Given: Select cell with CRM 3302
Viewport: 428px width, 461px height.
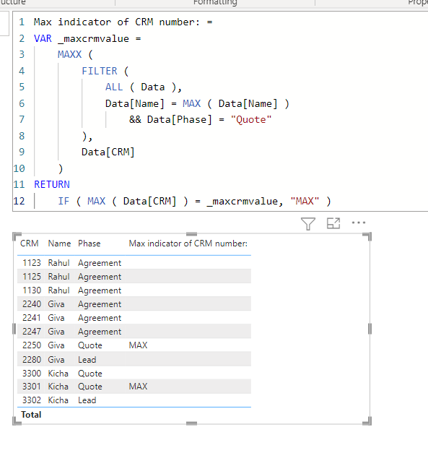Looking at the screenshot, I should pyautogui.click(x=32, y=400).
